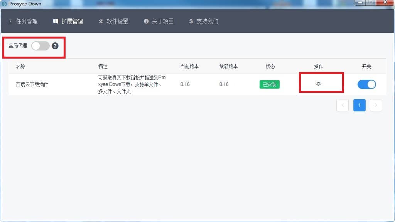
Task: Go to the next page arrow
Action: (376, 105)
